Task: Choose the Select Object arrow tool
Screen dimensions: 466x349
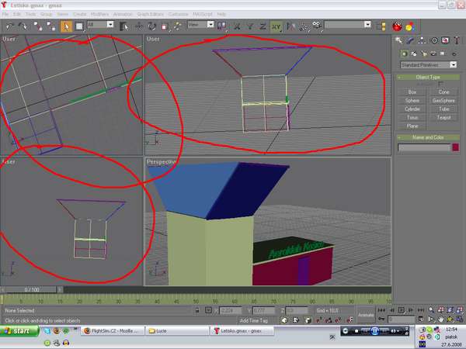Action: [66, 26]
